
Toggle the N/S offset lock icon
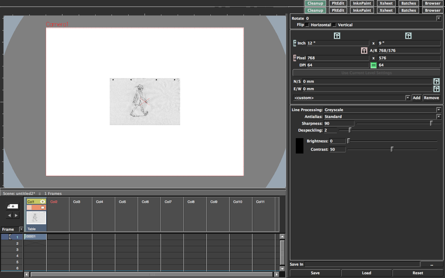pyautogui.click(x=436, y=81)
